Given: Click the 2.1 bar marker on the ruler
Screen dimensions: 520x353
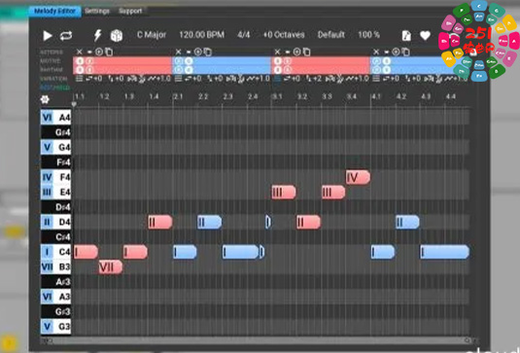Looking at the screenshot, I should pyautogui.click(x=178, y=96).
